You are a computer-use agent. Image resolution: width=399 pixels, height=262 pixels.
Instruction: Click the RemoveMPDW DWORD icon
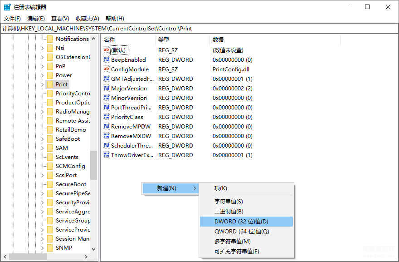coord(107,126)
